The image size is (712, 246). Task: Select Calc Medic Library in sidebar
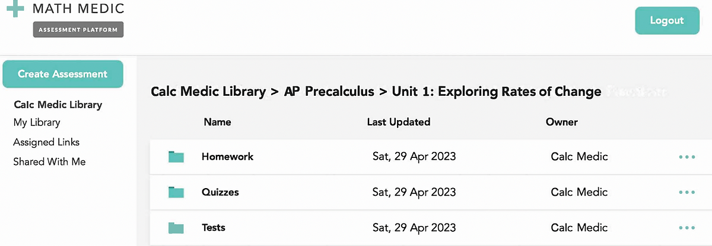coord(58,105)
